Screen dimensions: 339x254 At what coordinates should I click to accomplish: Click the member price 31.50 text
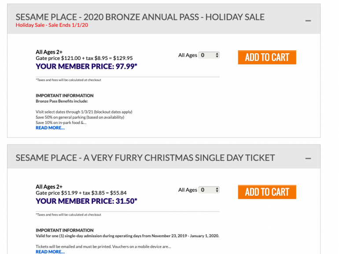point(86,201)
